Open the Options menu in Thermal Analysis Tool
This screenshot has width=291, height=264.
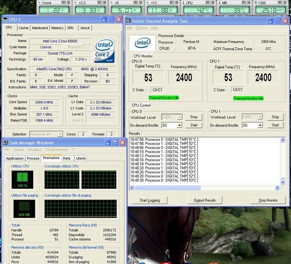pyautogui.click(x=141, y=28)
